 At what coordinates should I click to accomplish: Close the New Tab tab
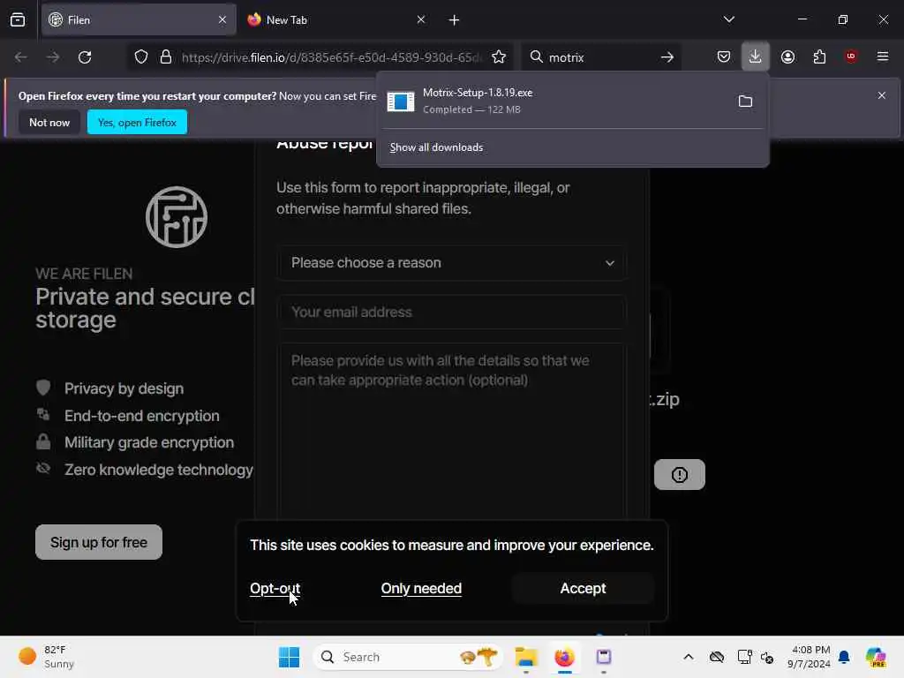coord(421,20)
